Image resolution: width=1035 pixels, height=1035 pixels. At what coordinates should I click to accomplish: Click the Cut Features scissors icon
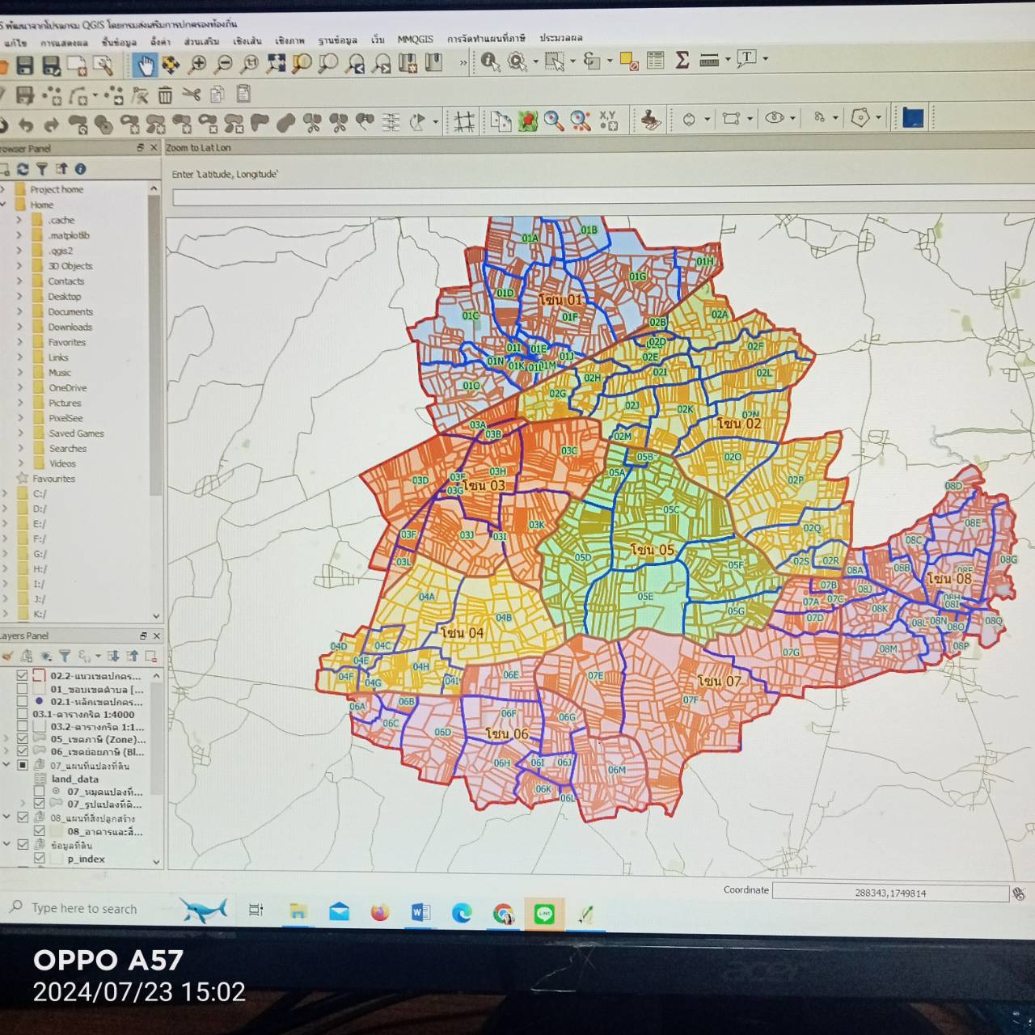(x=192, y=95)
